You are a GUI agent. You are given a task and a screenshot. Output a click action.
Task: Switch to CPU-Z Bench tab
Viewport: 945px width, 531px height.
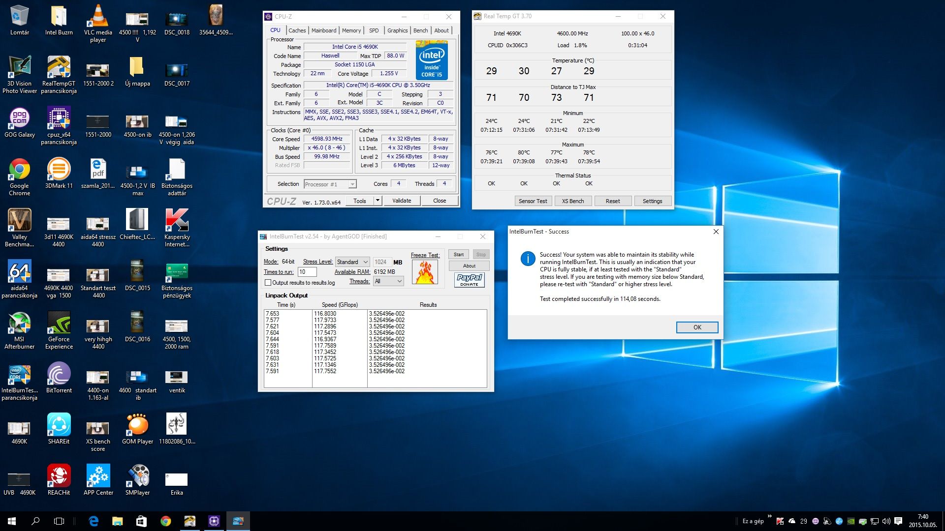point(420,30)
